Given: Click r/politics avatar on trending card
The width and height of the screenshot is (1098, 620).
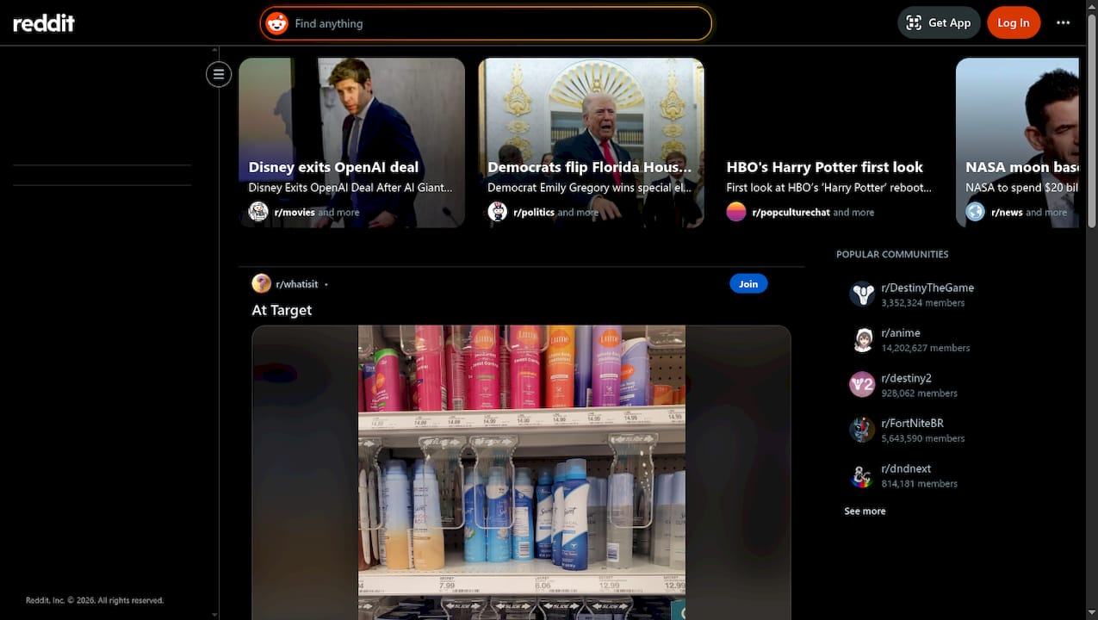Looking at the screenshot, I should click(x=498, y=212).
